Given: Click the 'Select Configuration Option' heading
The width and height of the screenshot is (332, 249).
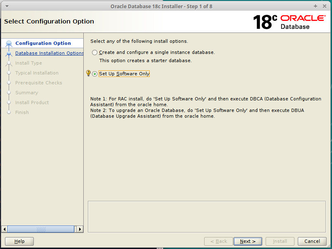Looking at the screenshot, I should (x=49, y=21).
